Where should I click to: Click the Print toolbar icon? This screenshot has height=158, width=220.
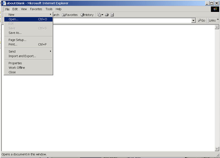pyautogui.click(x=107, y=15)
